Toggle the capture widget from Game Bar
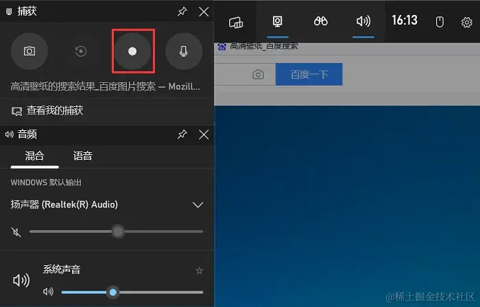 278,22
